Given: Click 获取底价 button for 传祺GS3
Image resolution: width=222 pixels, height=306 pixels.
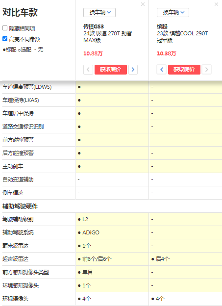Looking at the screenshot, I should [111, 70].
